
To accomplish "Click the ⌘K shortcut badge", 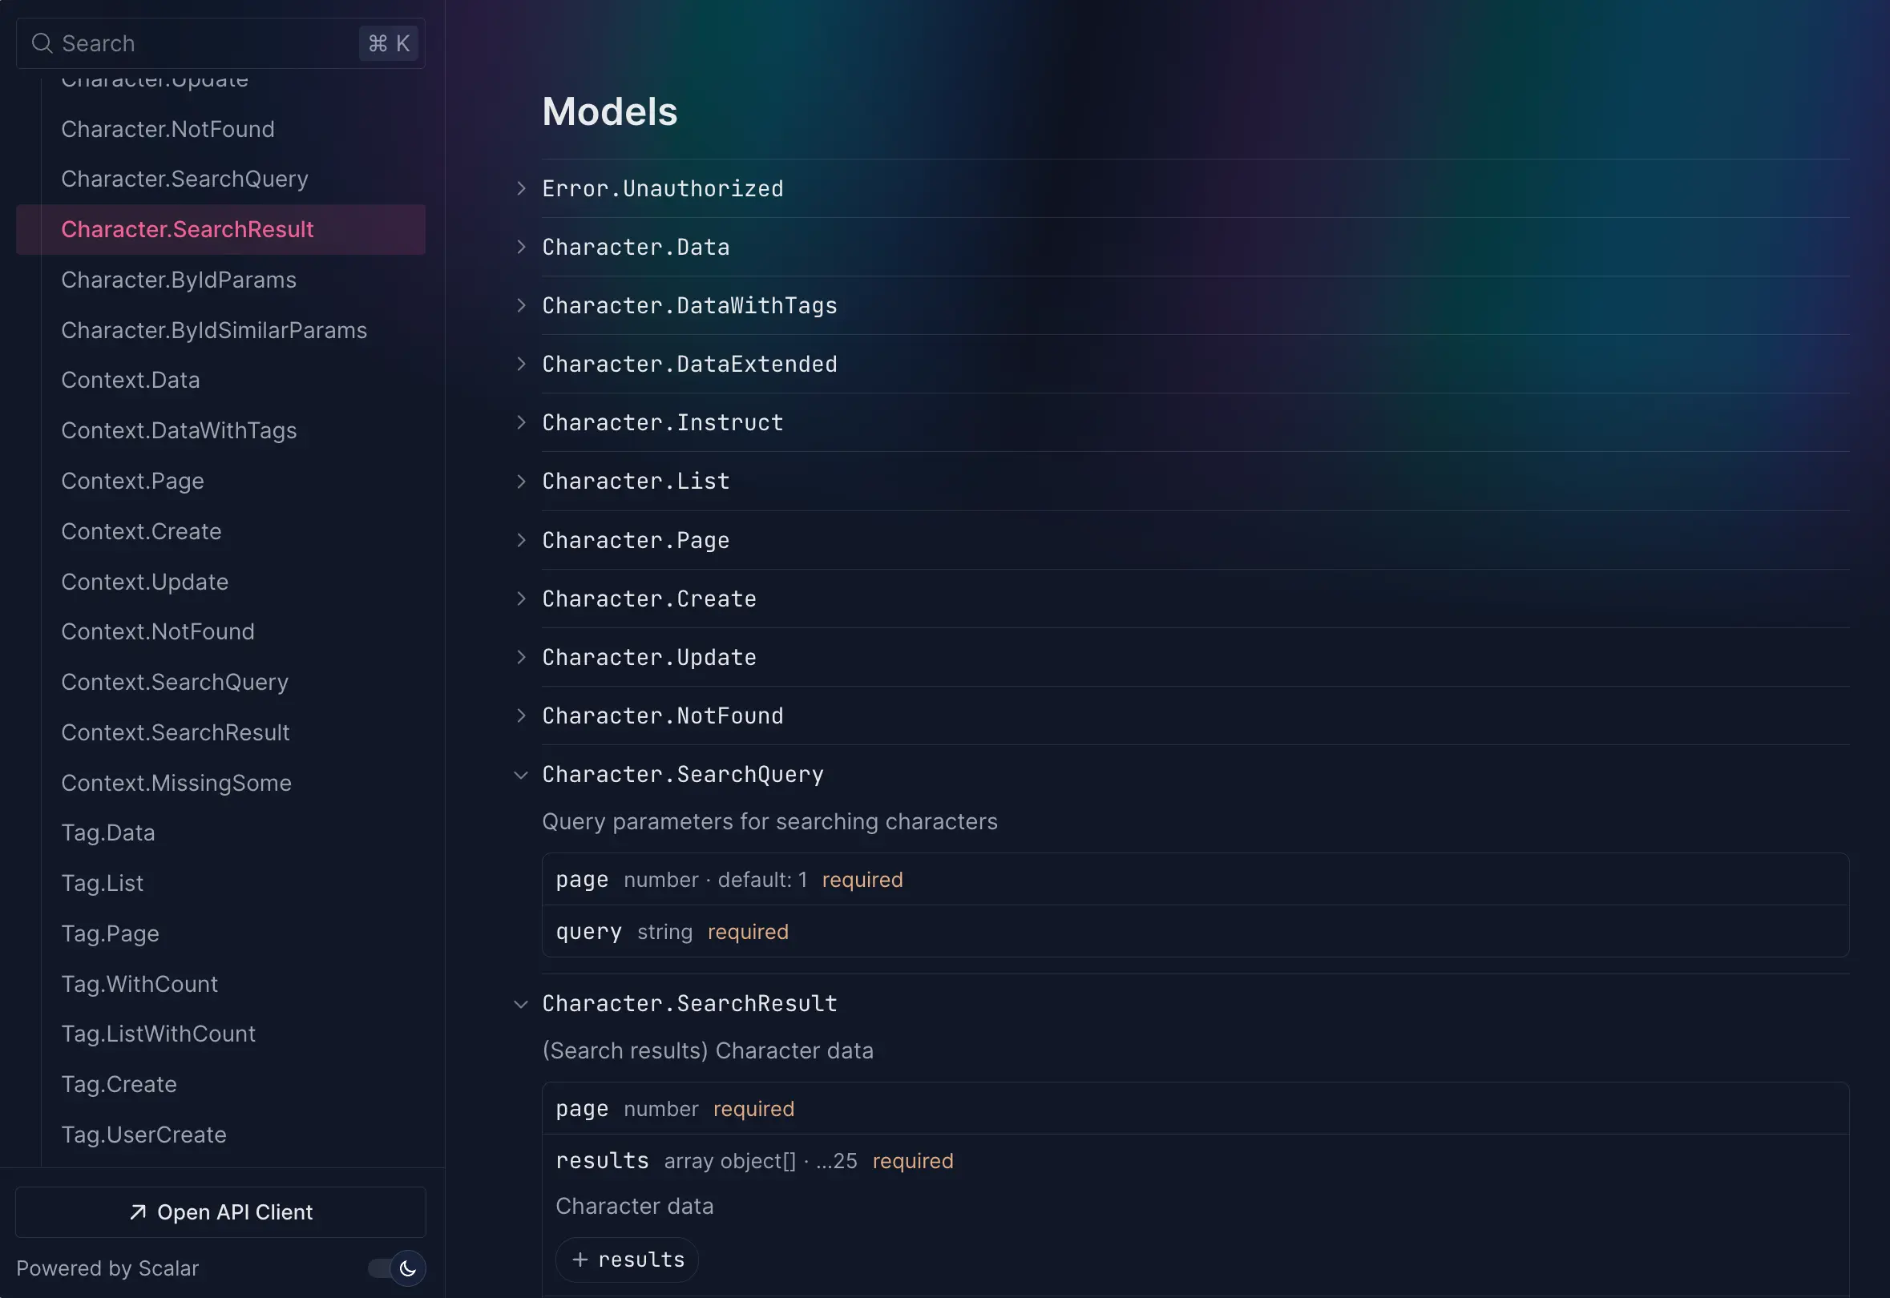I will pos(388,43).
